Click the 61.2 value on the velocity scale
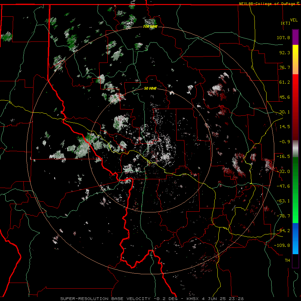Viewport: 301px width, 301px height. [x=285, y=82]
